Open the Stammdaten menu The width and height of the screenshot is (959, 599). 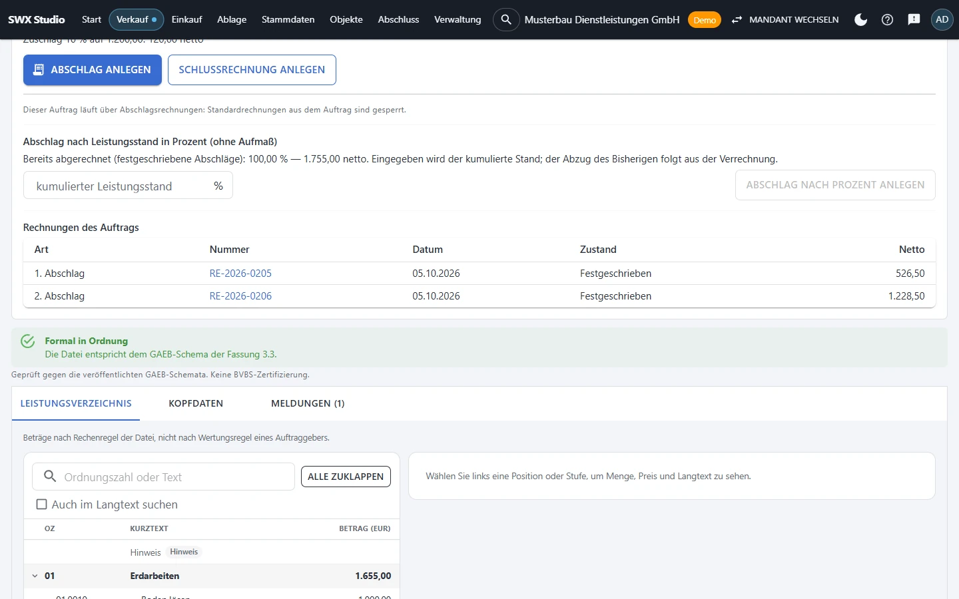(x=288, y=19)
